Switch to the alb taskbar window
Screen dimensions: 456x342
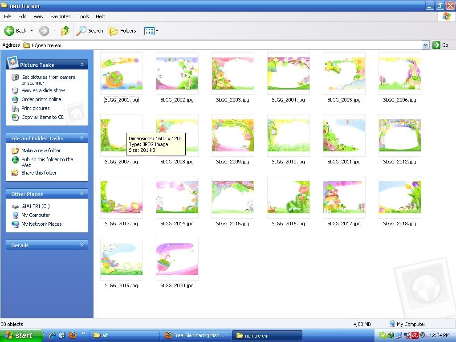pos(125,335)
